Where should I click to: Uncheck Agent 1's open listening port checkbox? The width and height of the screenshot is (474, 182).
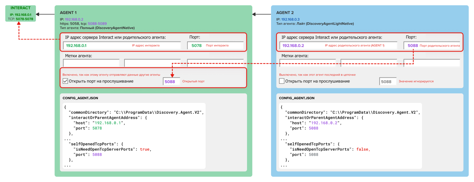(65, 81)
